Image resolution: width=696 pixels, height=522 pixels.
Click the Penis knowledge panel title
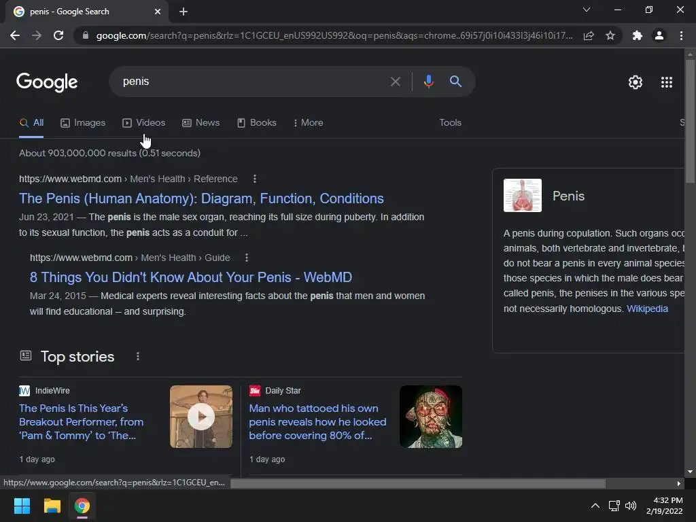[568, 196]
